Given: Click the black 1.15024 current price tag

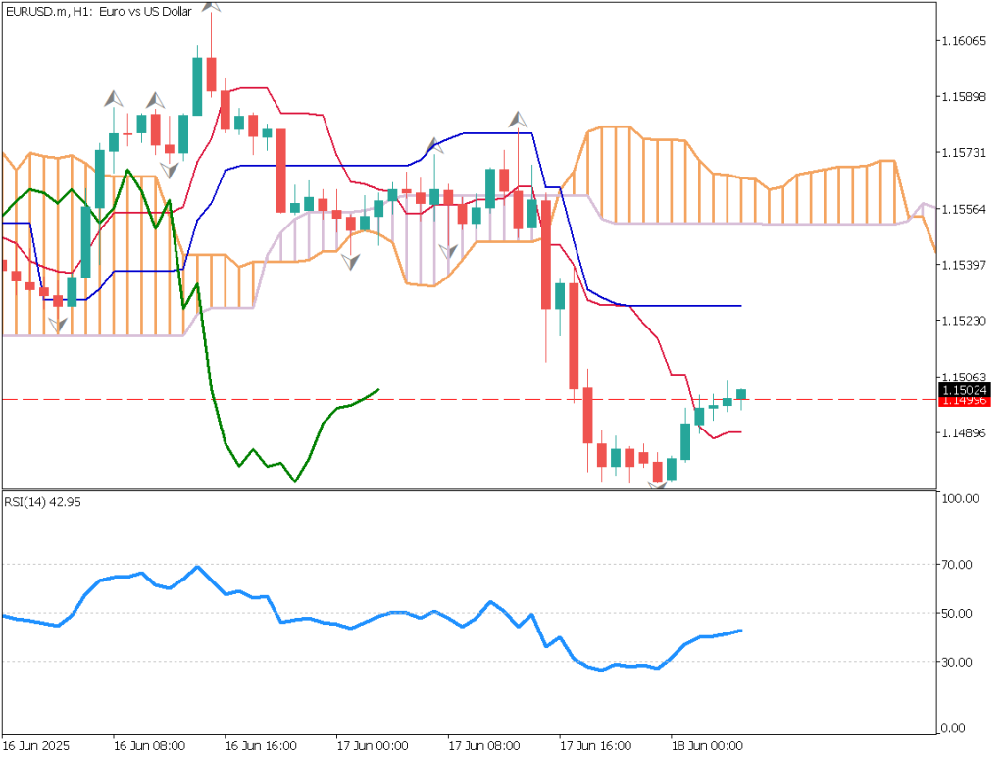Looking at the screenshot, I should click(964, 390).
